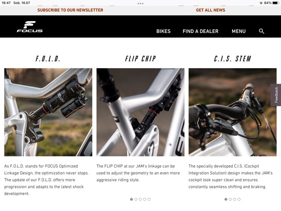Click the F.O.L.D. section heading

pyautogui.click(x=48, y=58)
